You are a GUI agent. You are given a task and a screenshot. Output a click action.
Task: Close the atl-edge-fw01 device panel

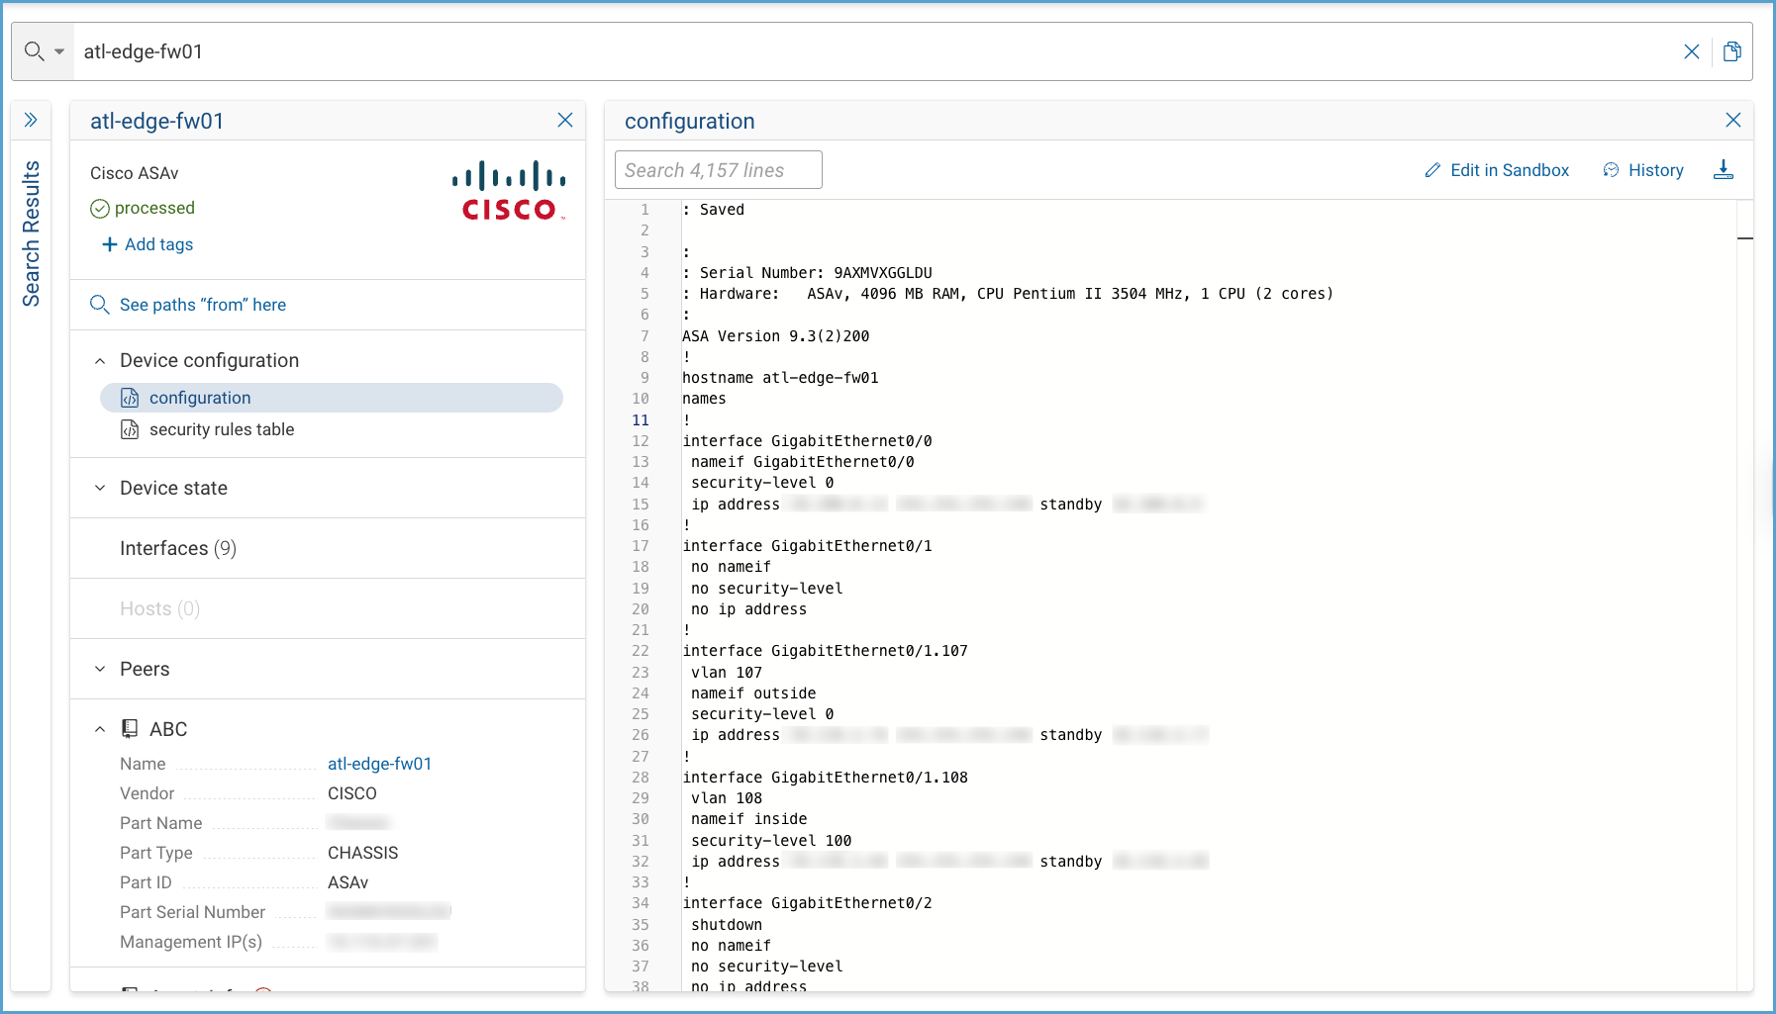(565, 120)
